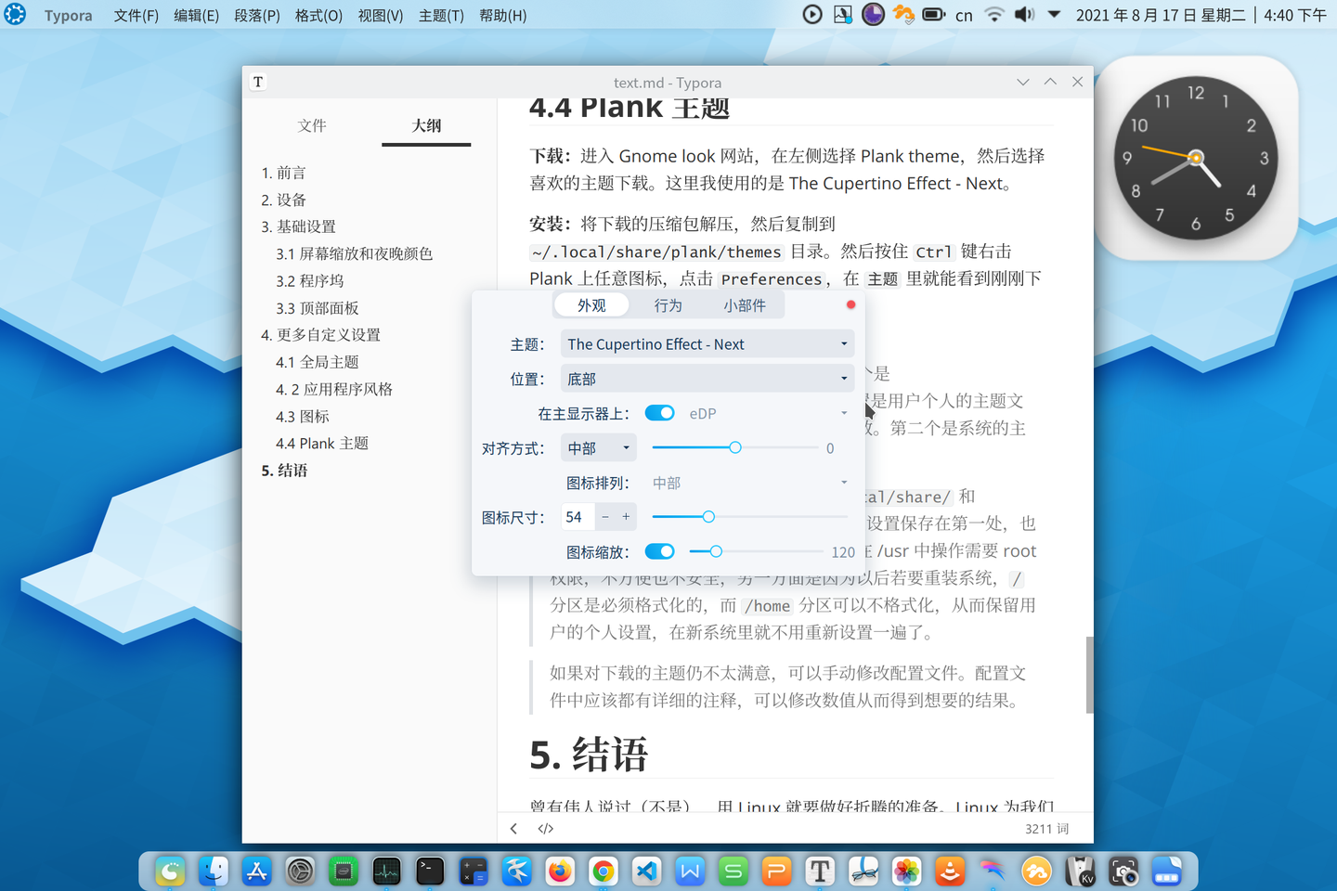1337x891 pixels.
Task: Click the 图标尺寸 slider handle
Action: point(708,516)
